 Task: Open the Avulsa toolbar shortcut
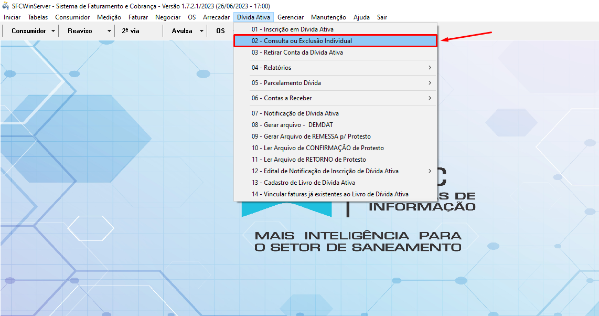(x=182, y=30)
